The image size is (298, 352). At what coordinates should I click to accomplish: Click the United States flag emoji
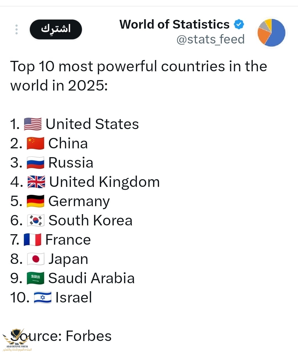tap(33, 124)
